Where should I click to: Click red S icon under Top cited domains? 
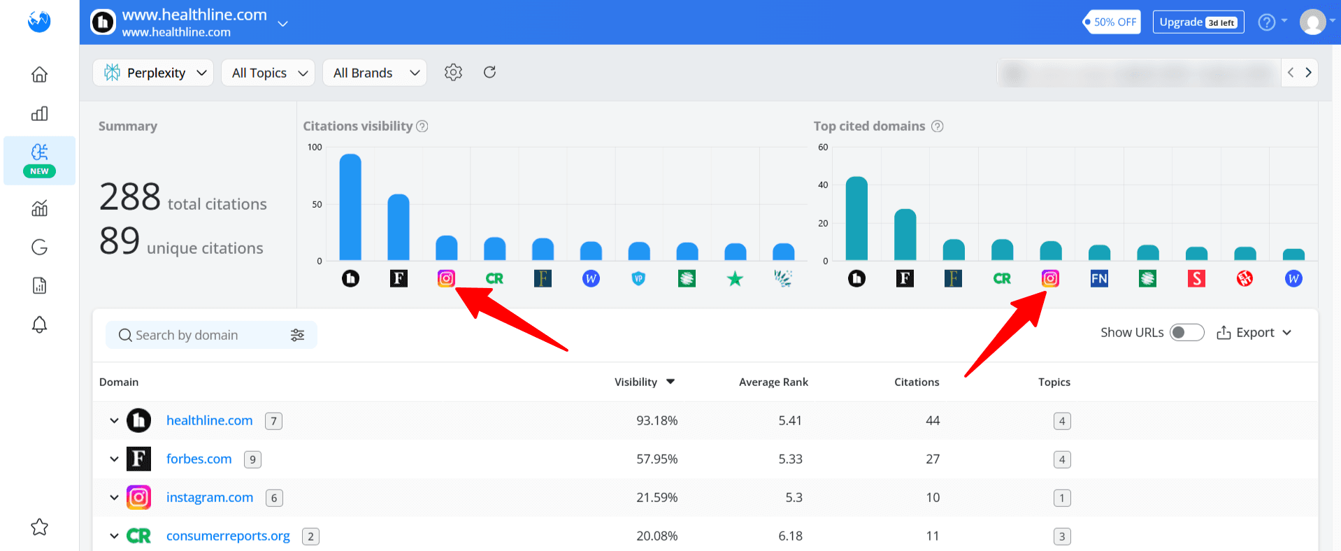pos(1196,278)
